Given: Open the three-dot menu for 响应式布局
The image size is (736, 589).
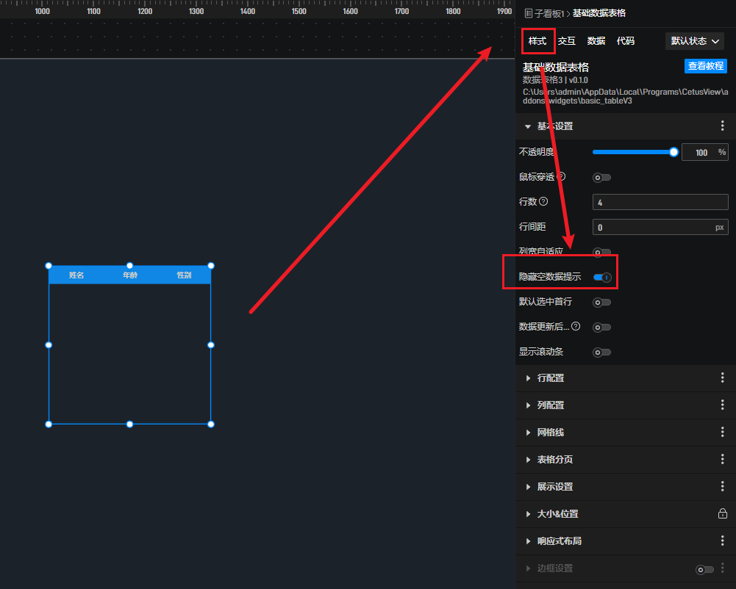Looking at the screenshot, I should click(722, 541).
